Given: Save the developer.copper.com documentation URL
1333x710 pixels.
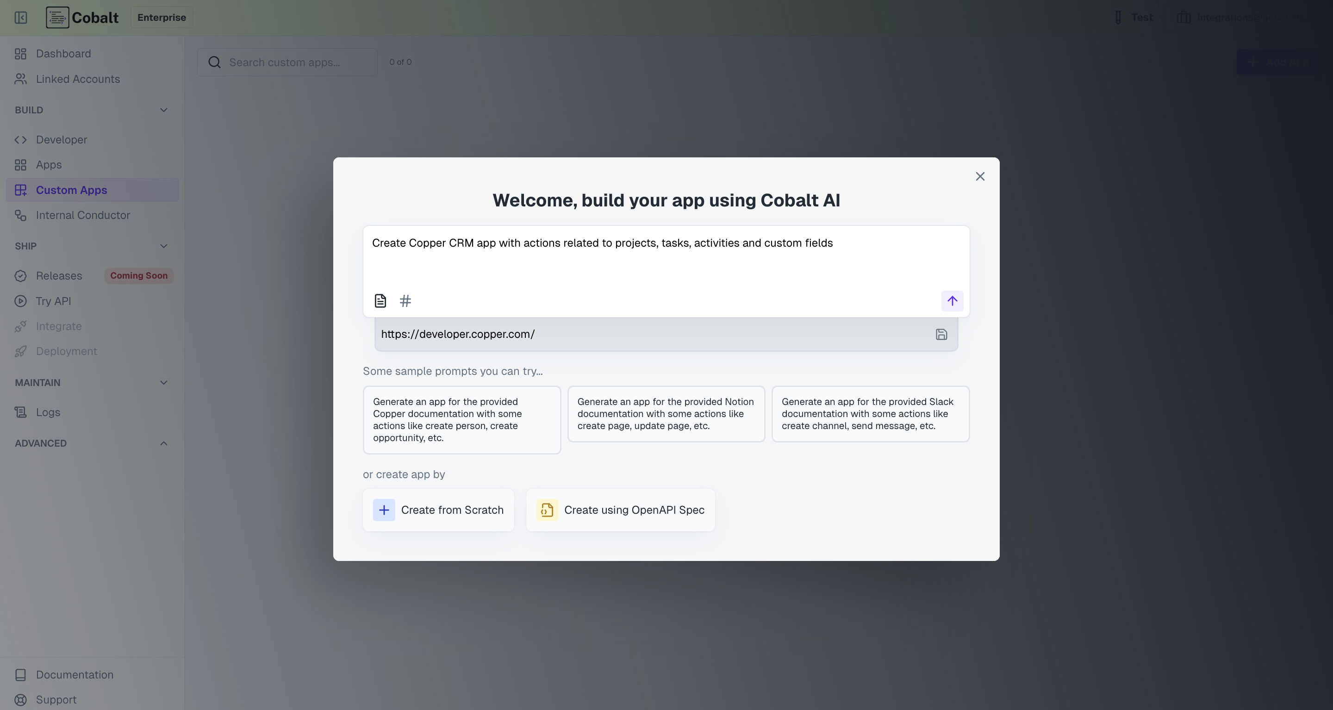Looking at the screenshot, I should click(941, 334).
